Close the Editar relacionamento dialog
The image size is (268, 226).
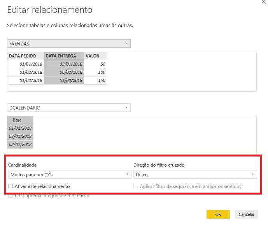coord(264,2)
